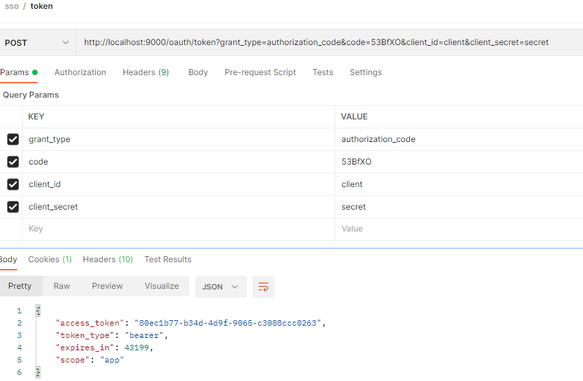Open the Pre-request Script tab

(x=260, y=72)
